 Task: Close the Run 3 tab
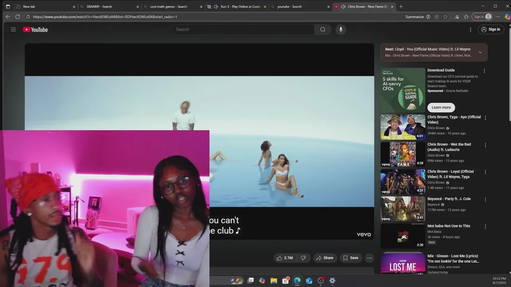point(265,6)
